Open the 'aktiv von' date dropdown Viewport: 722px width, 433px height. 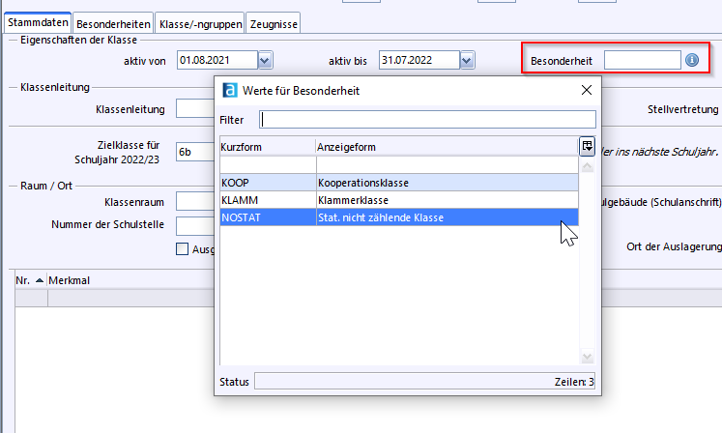(x=266, y=61)
